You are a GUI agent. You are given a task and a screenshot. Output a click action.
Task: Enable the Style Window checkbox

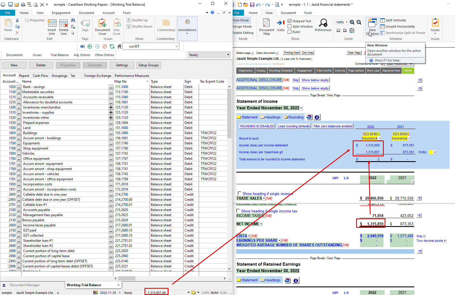click(290, 26)
